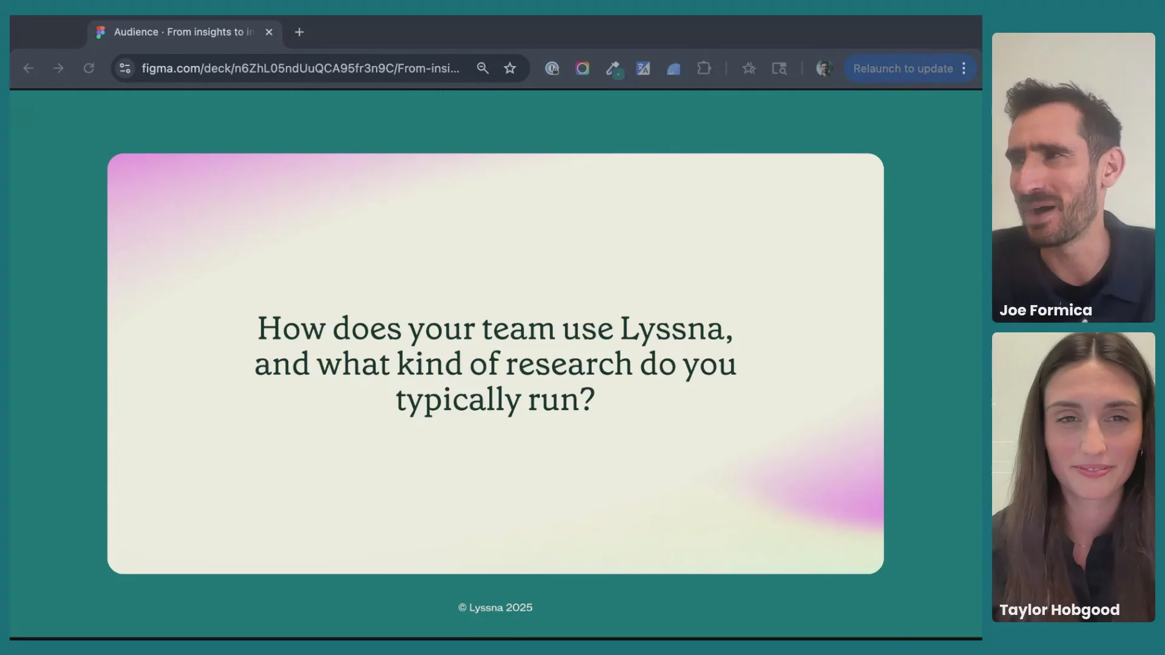Click the translate extension icon
The image size is (1165, 655).
(643, 69)
